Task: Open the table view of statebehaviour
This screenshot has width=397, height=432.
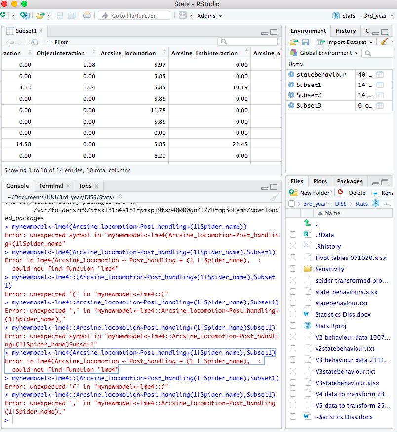Action: (x=380, y=75)
